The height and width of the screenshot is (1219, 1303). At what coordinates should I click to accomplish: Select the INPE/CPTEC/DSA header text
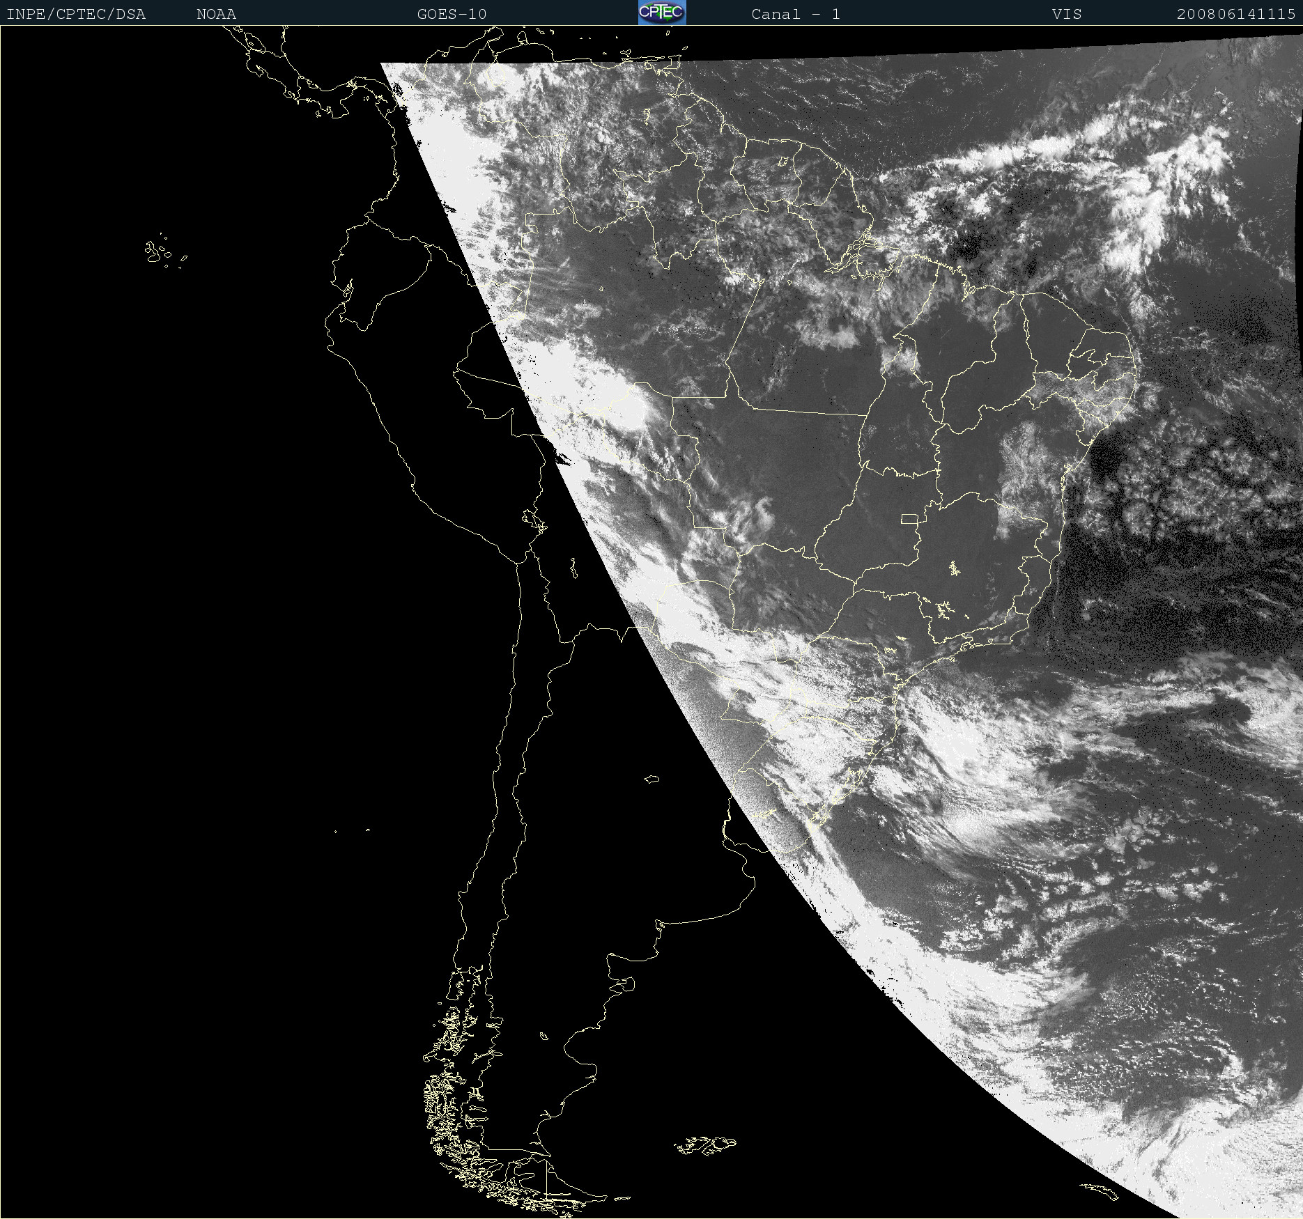coord(76,14)
